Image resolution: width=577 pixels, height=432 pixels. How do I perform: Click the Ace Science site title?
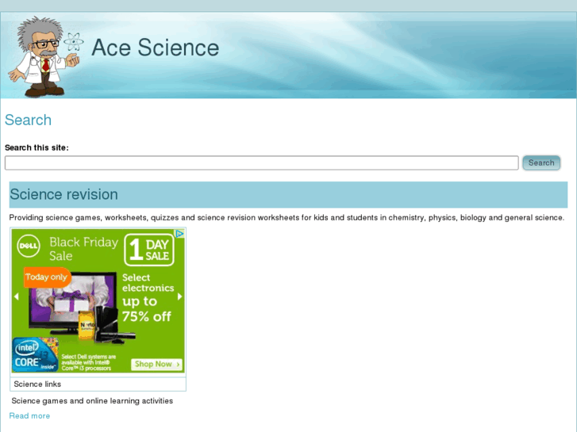156,48
